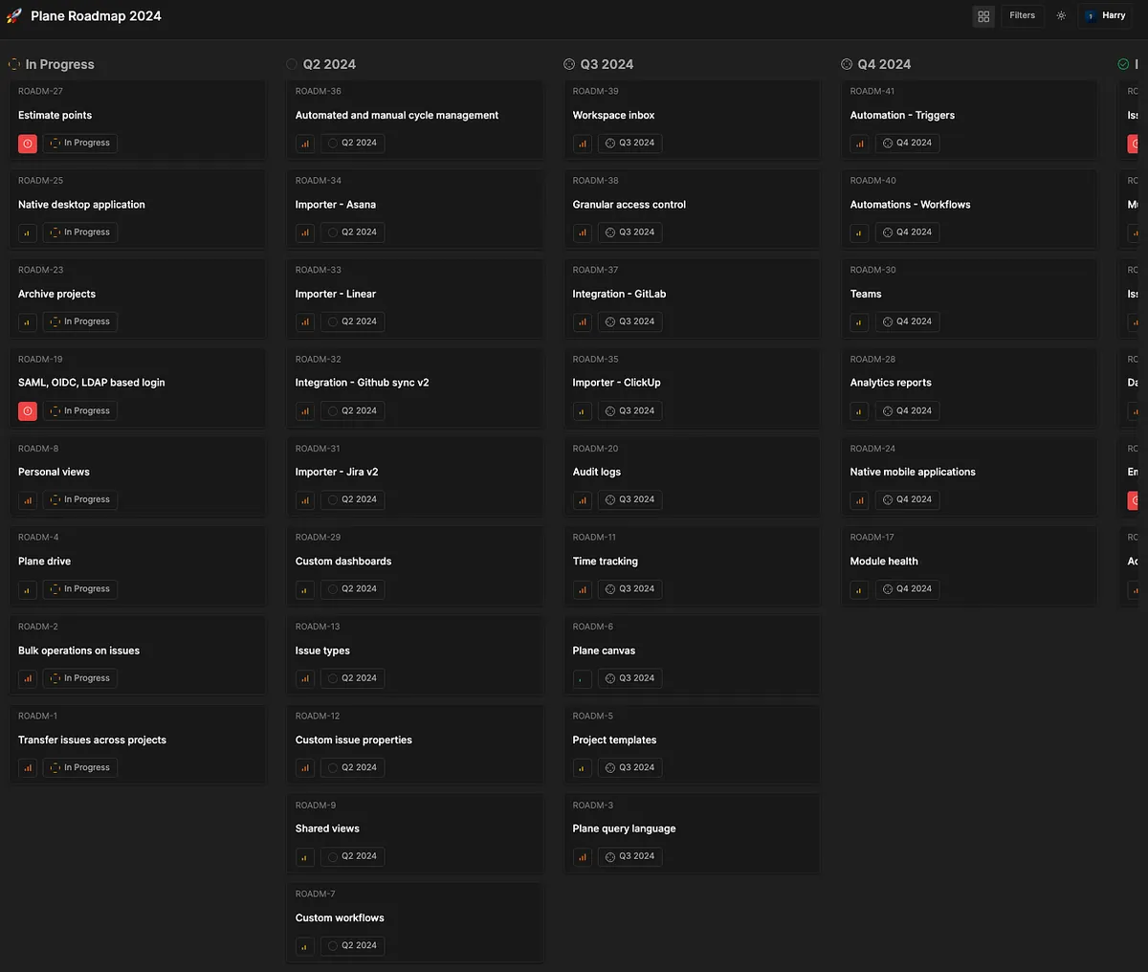Open In Progress state dropdown on Archive projects
The width and height of the screenshot is (1148, 972).
click(x=80, y=322)
